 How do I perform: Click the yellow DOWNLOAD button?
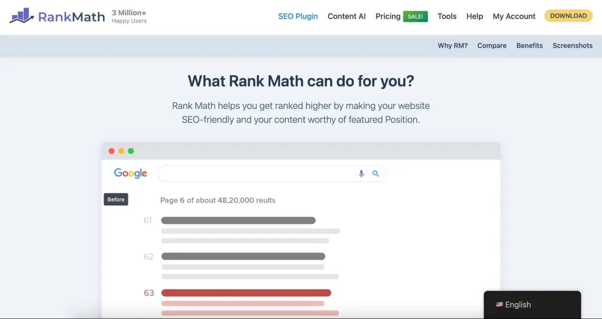point(568,16)
